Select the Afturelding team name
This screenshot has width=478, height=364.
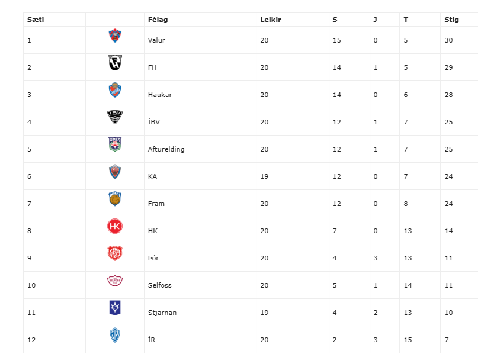point(166,149)
